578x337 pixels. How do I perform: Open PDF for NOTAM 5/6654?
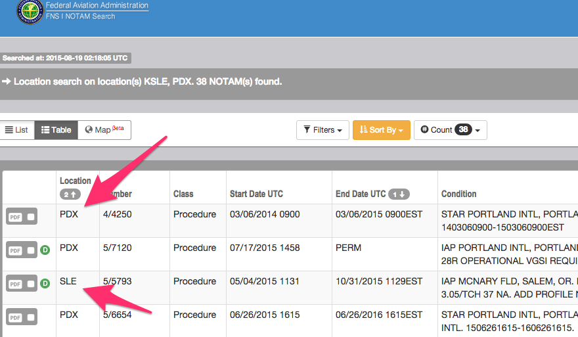[15, 318]
